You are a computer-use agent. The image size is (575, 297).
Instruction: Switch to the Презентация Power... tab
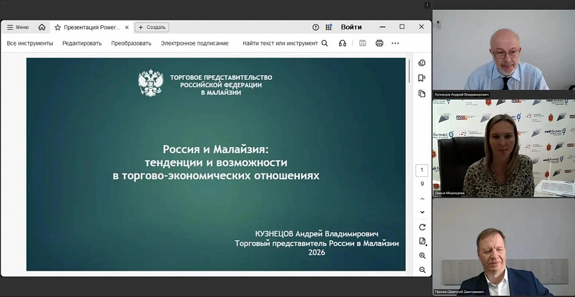(92, 27)
